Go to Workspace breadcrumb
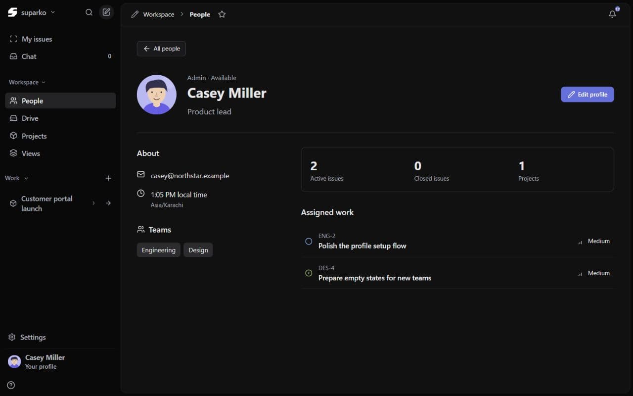The width and height of the screenshot is (633, 396). (x=159, y=14)
